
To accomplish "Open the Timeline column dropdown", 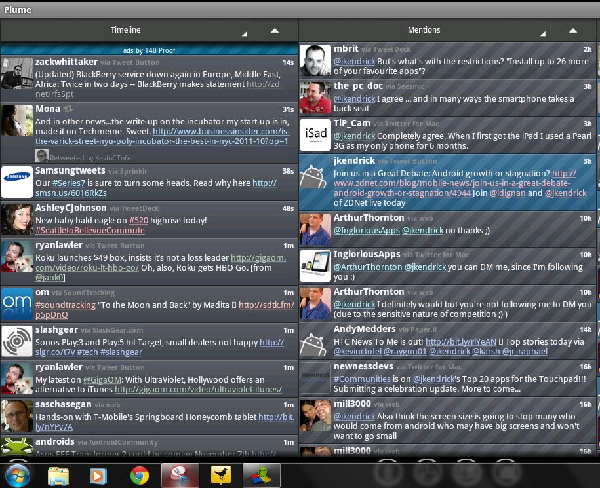I will pos(245,33).
